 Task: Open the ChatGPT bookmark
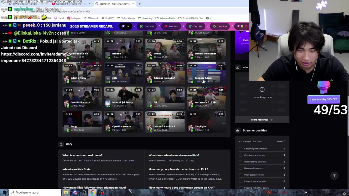point(107,18)
